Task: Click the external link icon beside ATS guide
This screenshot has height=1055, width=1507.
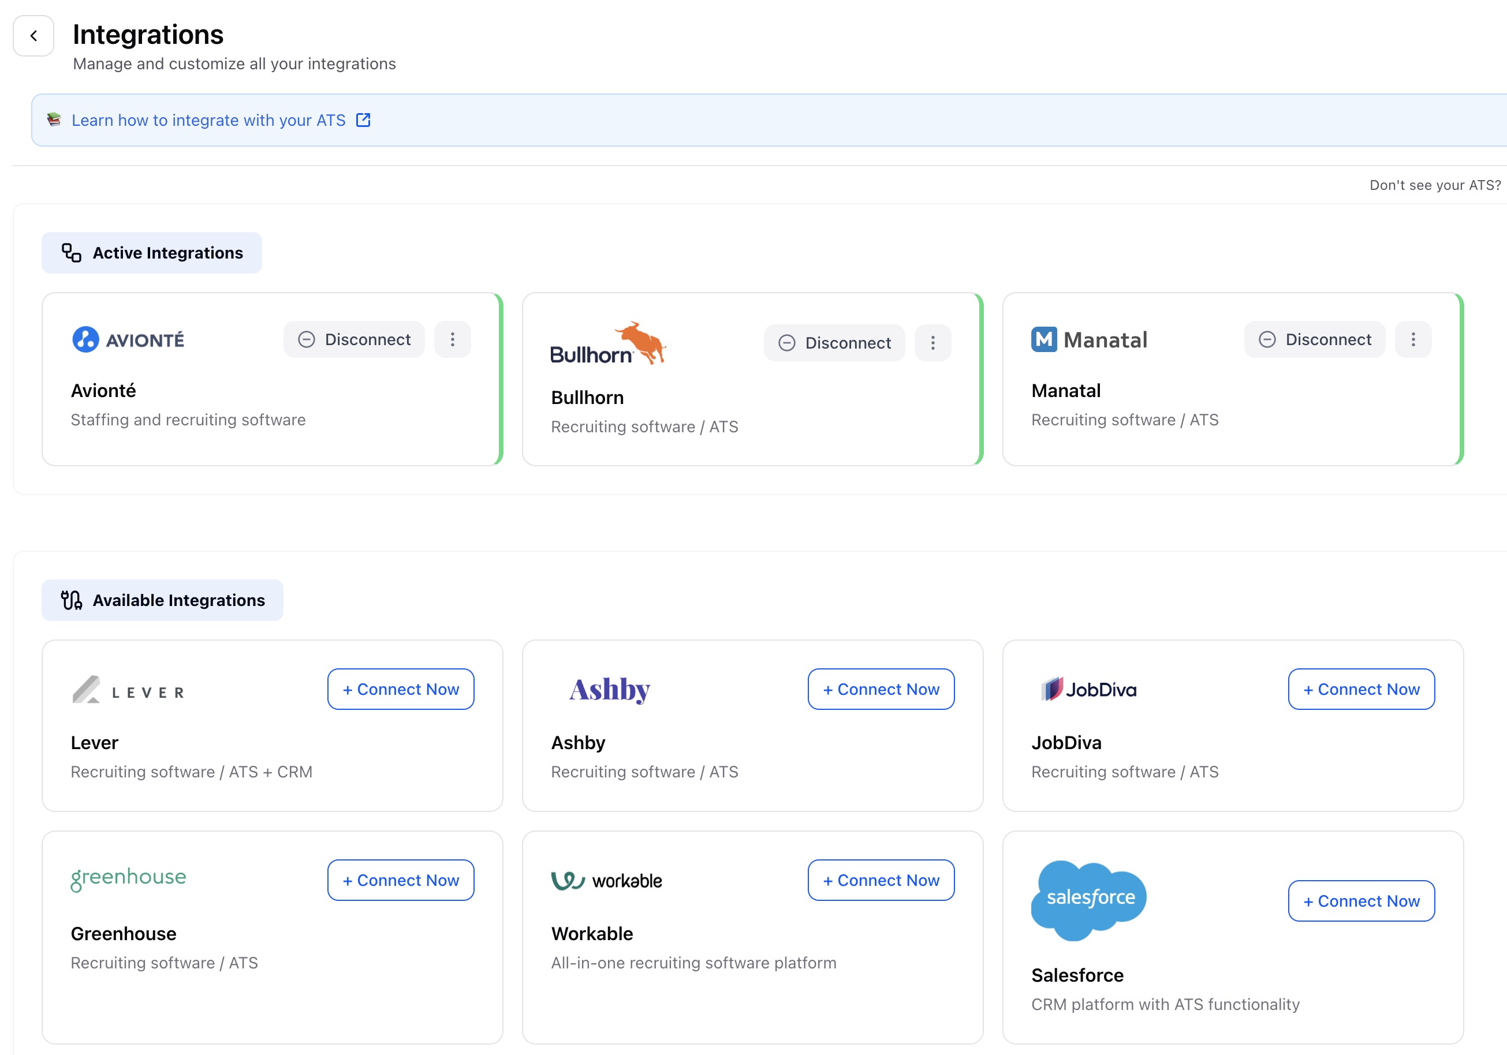Action: click(363, 120)
